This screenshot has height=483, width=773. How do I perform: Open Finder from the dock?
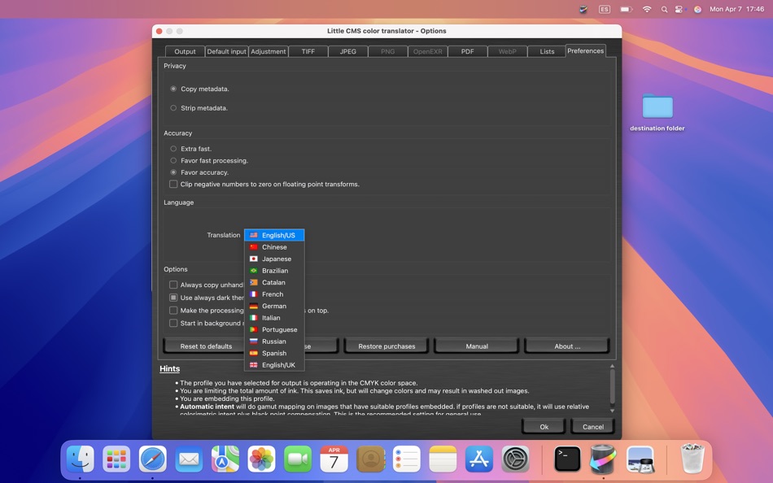[81, 459]
